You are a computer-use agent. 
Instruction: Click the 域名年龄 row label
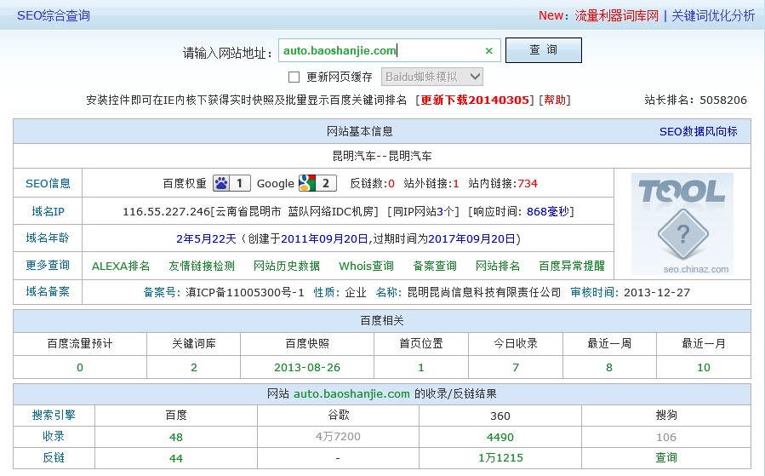pos(48,238)
